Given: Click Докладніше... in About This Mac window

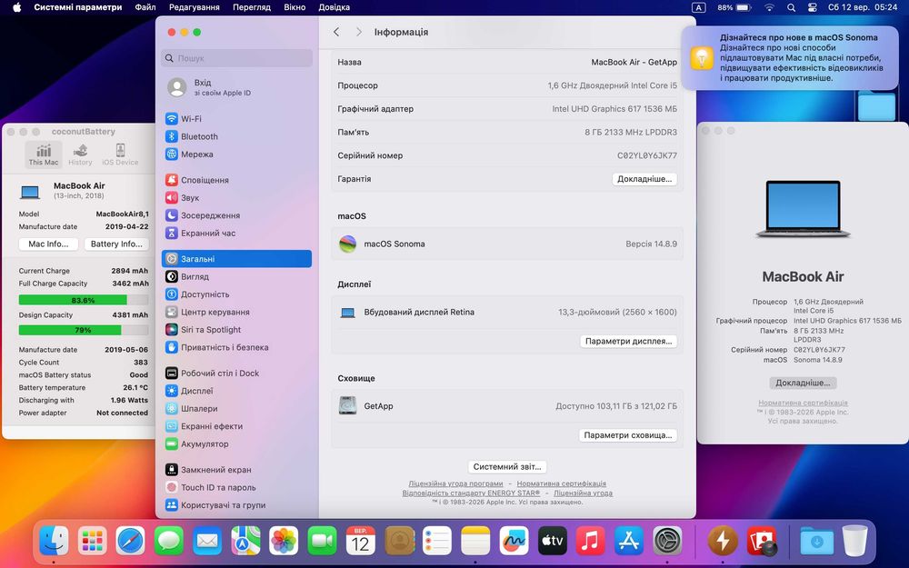Looking at the screenshot, I should [x=803, y=384].
